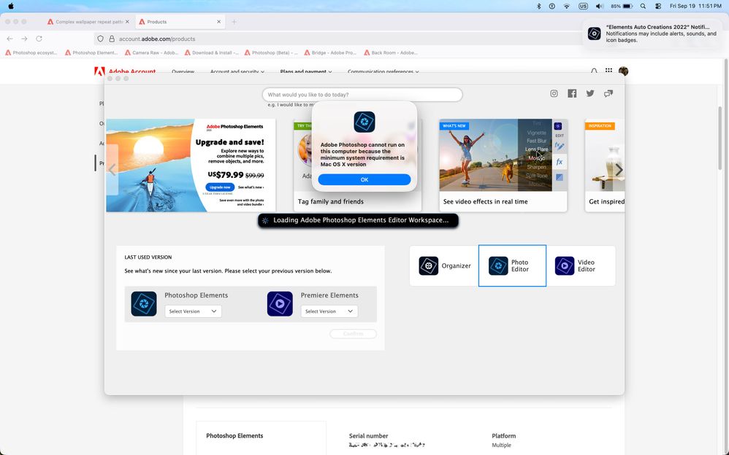The height and width of the screenshot is (455, 729).
Task: Open Back Room - Adobe bookmark
Action: pos(391,52)
